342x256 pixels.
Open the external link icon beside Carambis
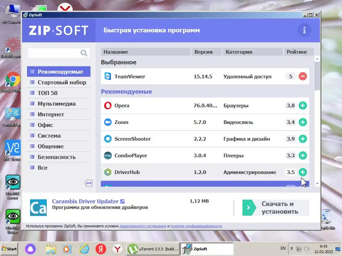click(x=123, y=201)
